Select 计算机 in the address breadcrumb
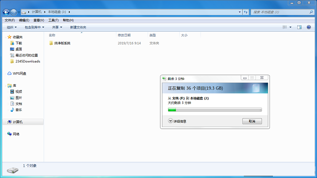317x178 pixels. pos(37,12)
